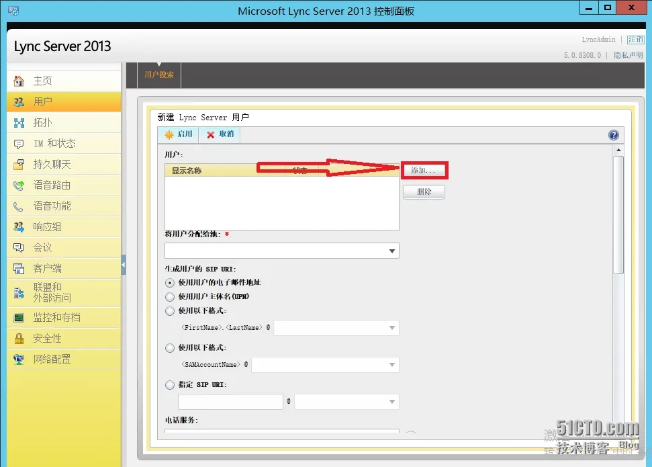Open the 客户端 clients icon

tap(19, 269)
